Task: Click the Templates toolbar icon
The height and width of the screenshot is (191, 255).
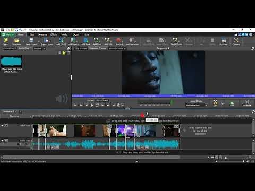Action: (x=16, y=41)
